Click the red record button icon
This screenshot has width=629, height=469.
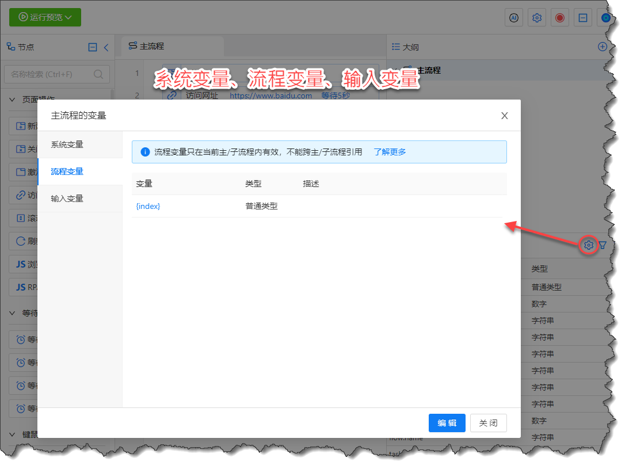point(559,18)
